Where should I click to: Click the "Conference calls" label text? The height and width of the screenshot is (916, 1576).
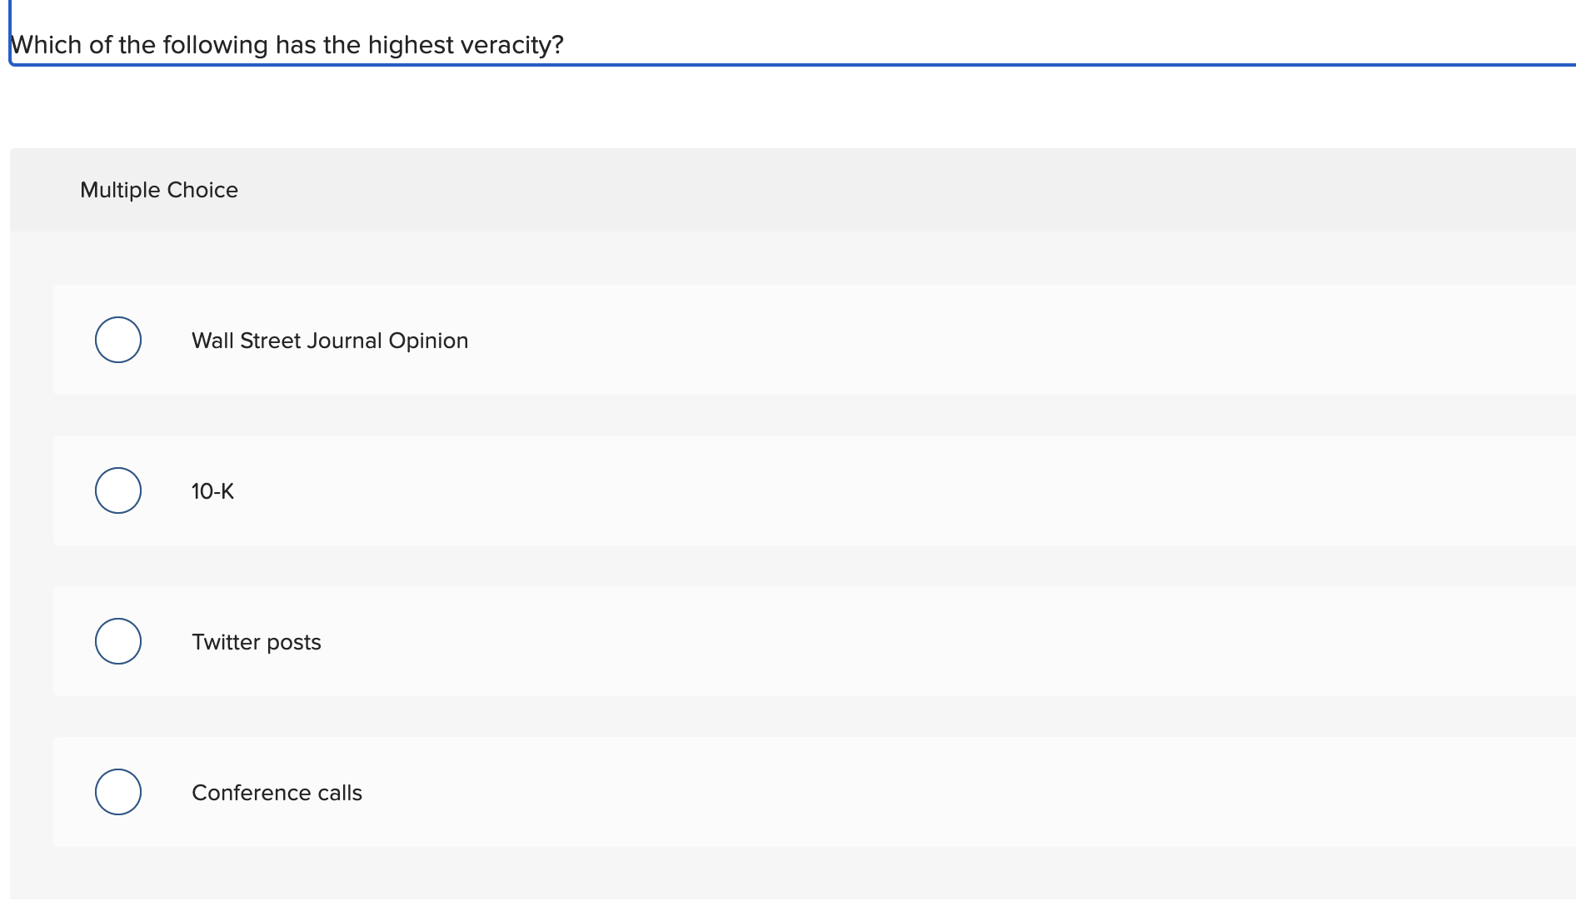click(277, 792)
